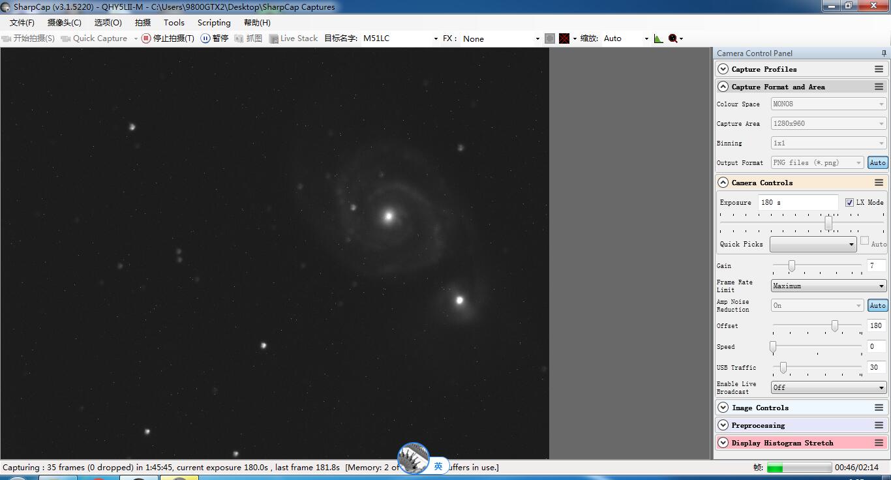This screenshot has height=480, width=891.
Task: Toggle the Output Format Auto button
Action: pyautogui.click(x=878, y=162)
